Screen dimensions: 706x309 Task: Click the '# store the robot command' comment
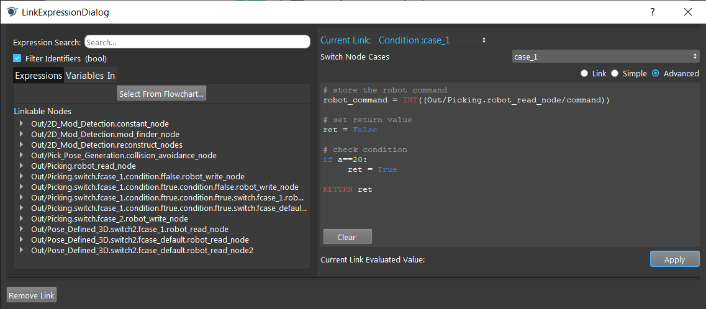(x=385, y=90)
